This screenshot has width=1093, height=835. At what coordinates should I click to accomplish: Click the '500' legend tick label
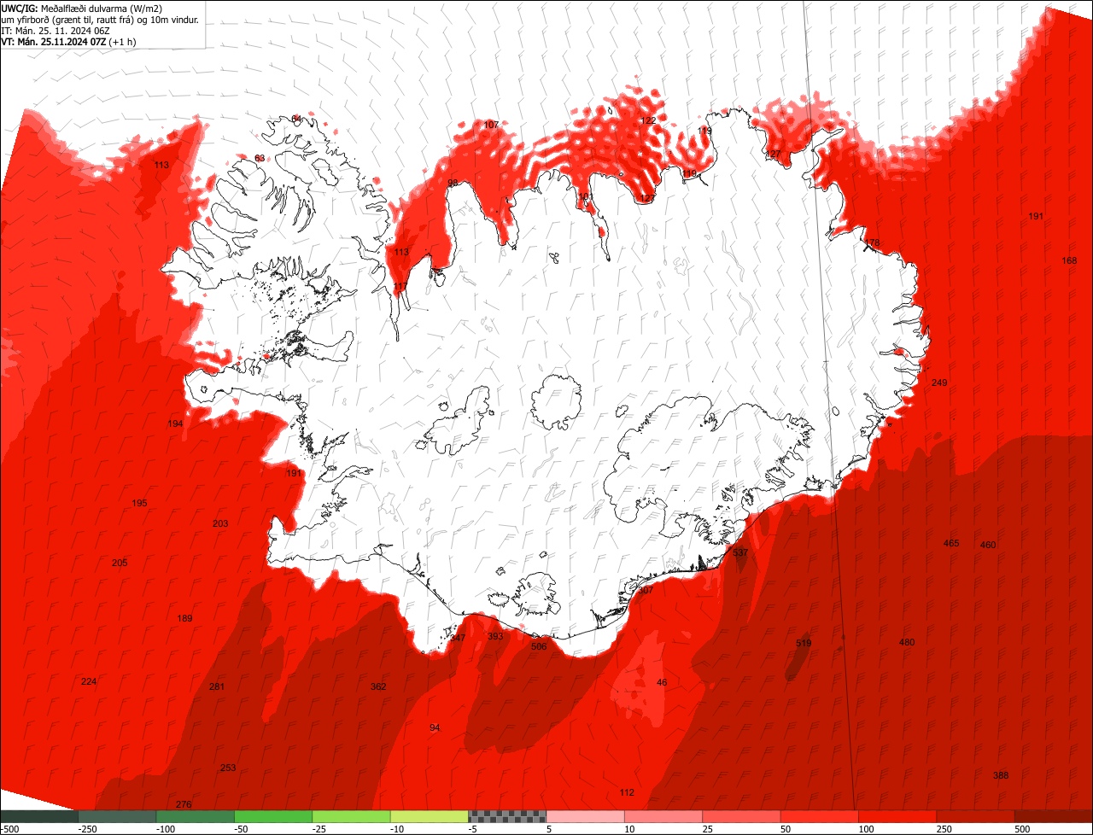click(x=1022, y=829)
